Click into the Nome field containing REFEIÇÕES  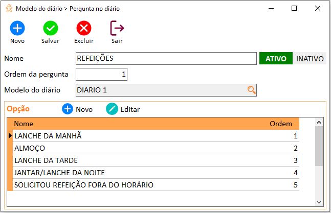tap(166, 58)
